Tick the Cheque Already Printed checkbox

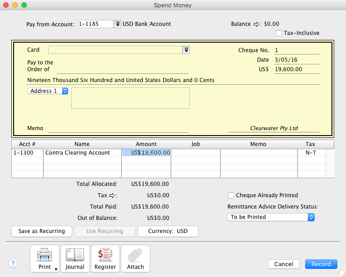231,195
